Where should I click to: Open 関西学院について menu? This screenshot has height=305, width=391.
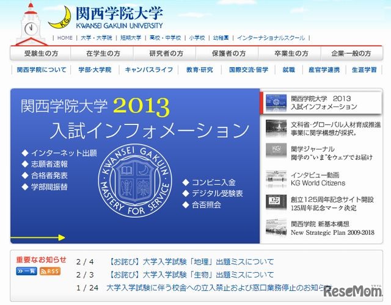[x=42, y=70]
